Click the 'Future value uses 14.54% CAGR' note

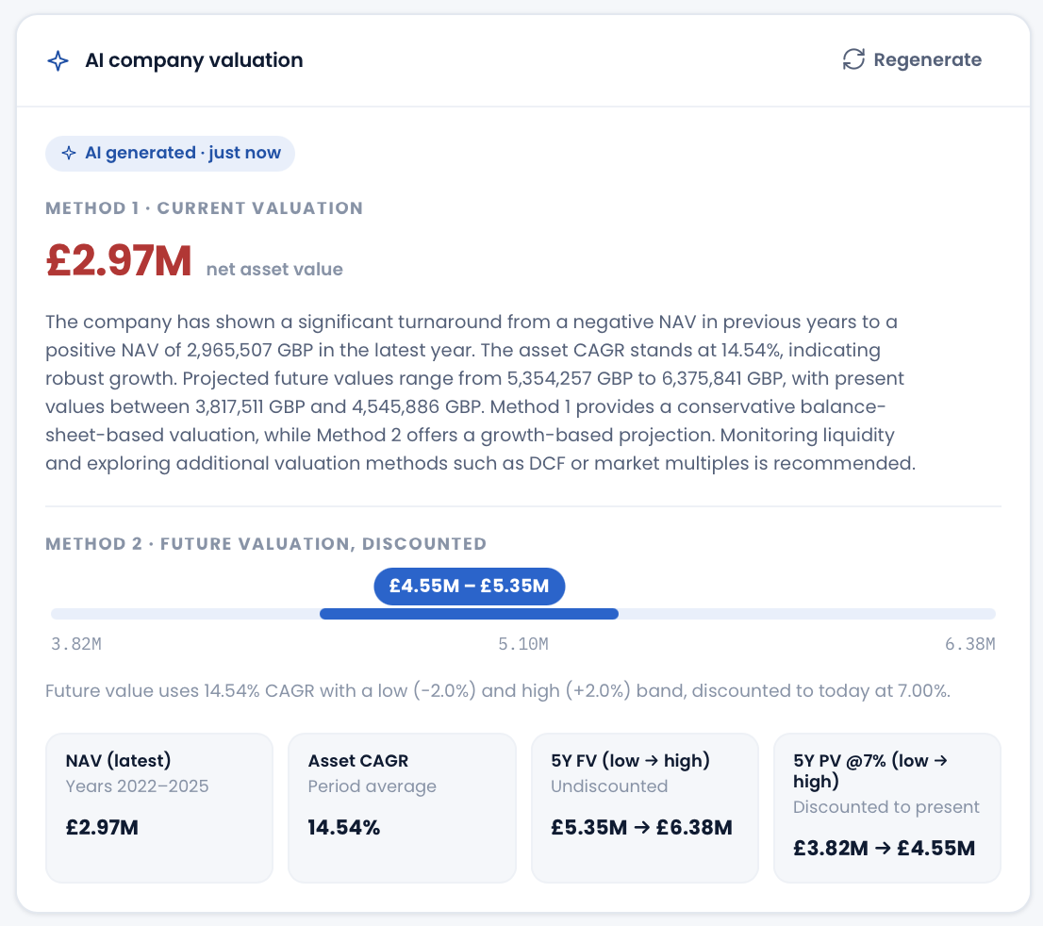[x=498, y=690]
